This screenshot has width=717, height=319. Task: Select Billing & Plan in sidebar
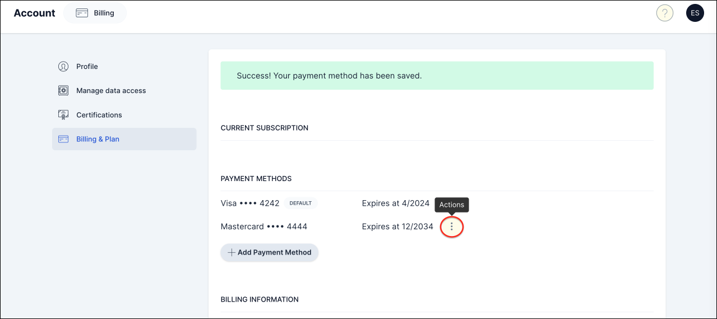point(98,139)
